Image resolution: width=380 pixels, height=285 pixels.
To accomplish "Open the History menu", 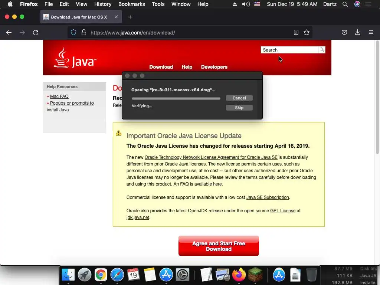I will 103,4.
